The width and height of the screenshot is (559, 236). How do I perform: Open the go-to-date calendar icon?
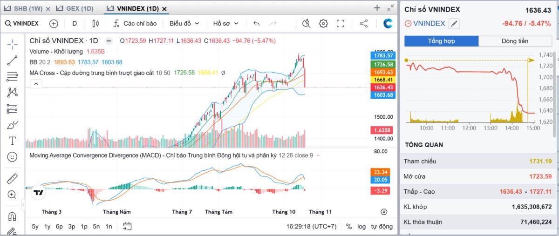127,226
